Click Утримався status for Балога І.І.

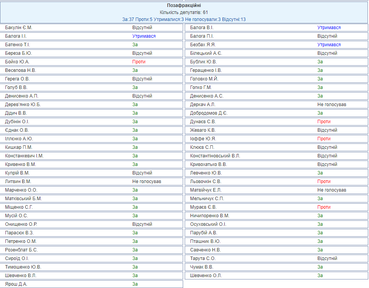pyautogui.click(x=144, y=36)
